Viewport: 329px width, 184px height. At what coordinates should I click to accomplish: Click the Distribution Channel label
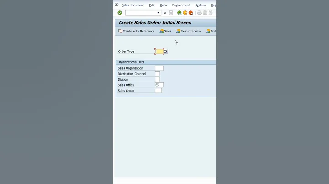(132, 74)
